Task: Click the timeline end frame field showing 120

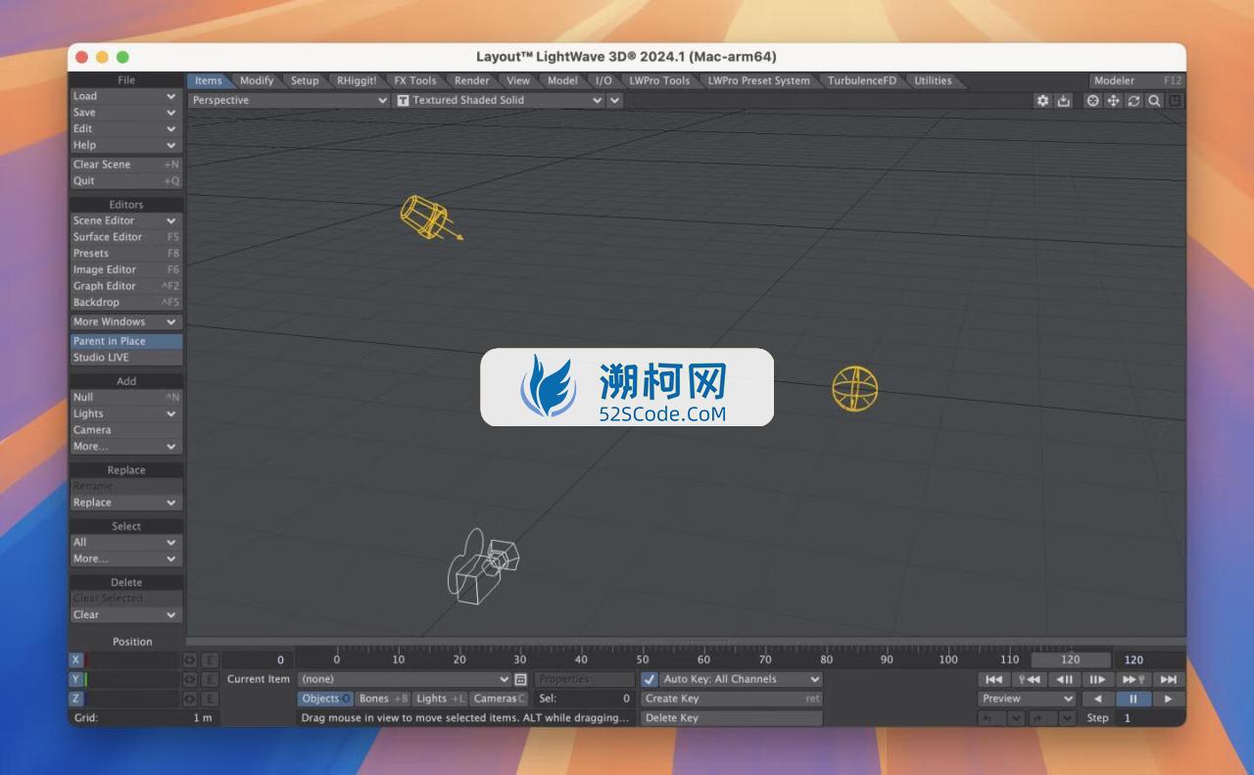Action: 1148,660
